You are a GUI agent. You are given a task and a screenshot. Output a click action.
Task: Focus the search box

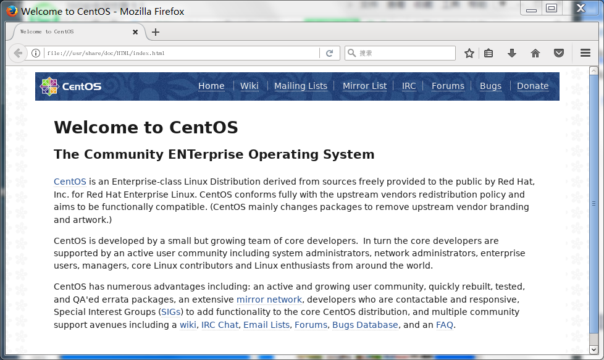tap(400, 53)
